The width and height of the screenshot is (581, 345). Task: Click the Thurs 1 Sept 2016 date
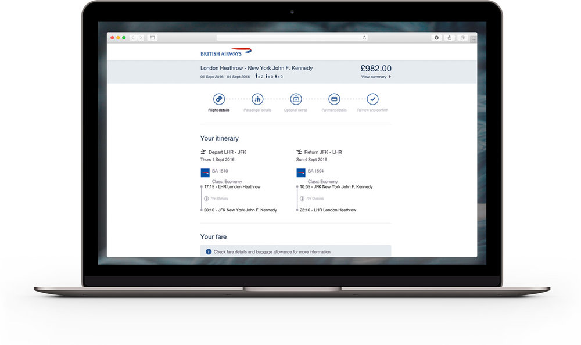217,160
